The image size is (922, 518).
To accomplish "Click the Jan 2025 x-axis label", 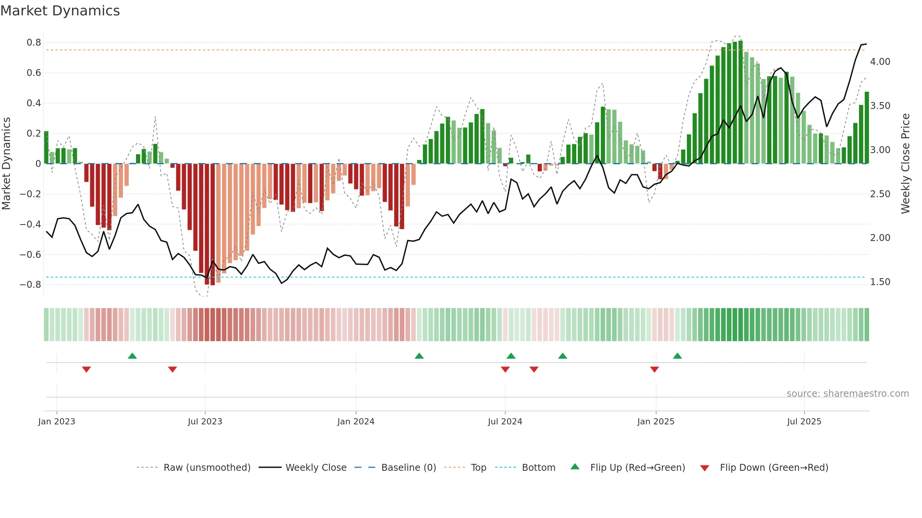I will pos(656,421).
